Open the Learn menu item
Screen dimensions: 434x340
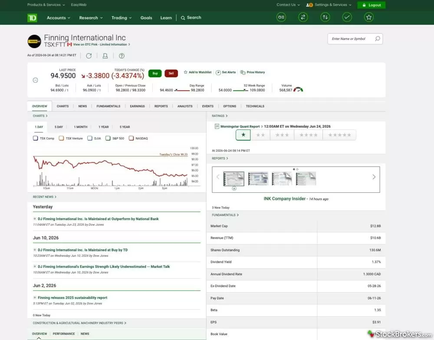click(166, 18)
